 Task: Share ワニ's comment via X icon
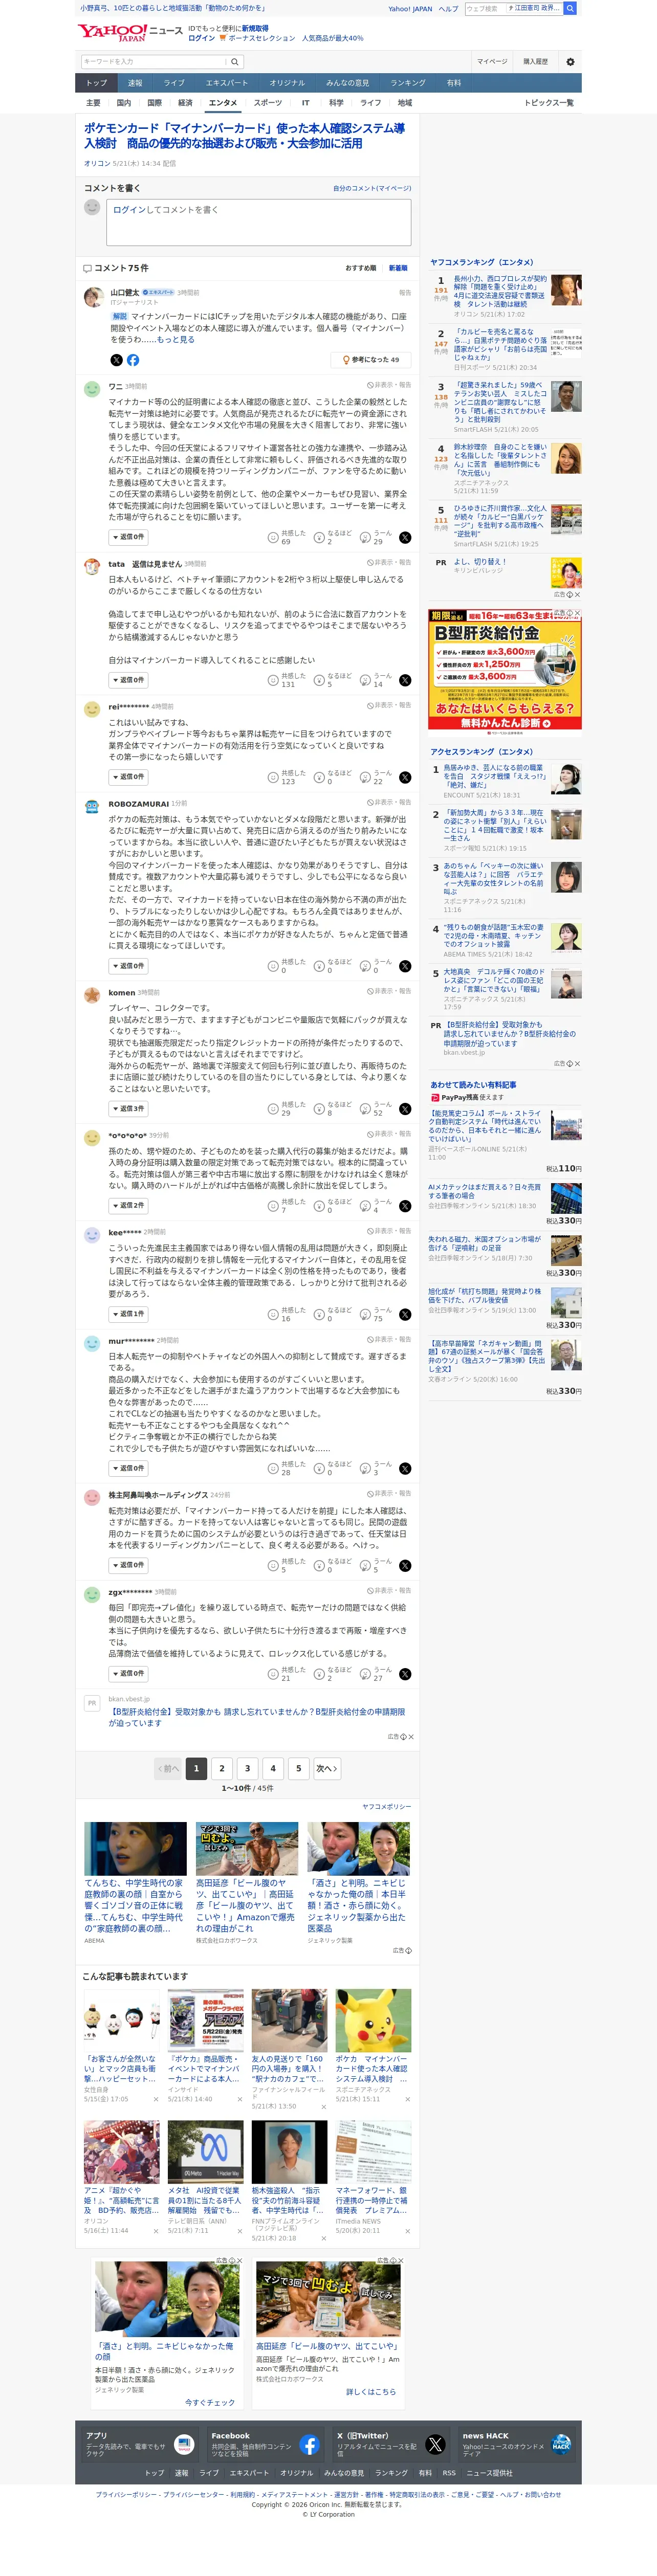(405, 537)
